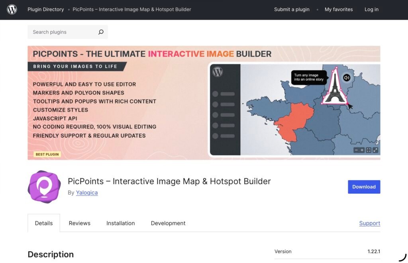
Task: Click the PicPoints breadcrumb title in header
Action: [131, 10]
